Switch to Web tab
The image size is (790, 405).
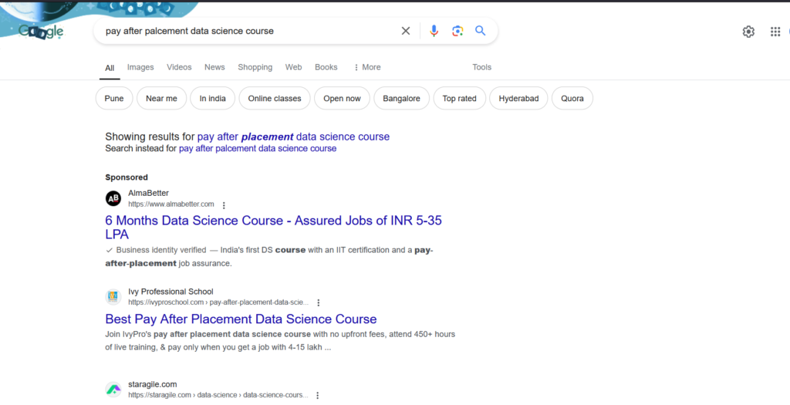294,67
